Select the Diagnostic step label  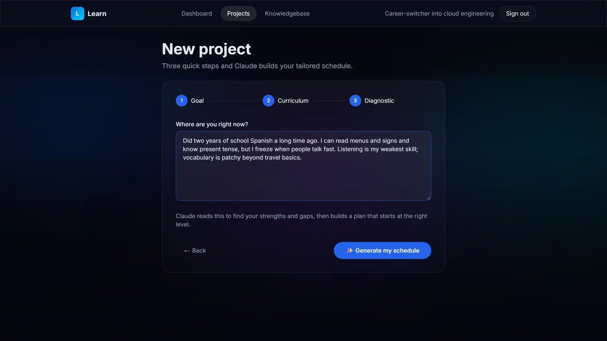pos(379,101)
